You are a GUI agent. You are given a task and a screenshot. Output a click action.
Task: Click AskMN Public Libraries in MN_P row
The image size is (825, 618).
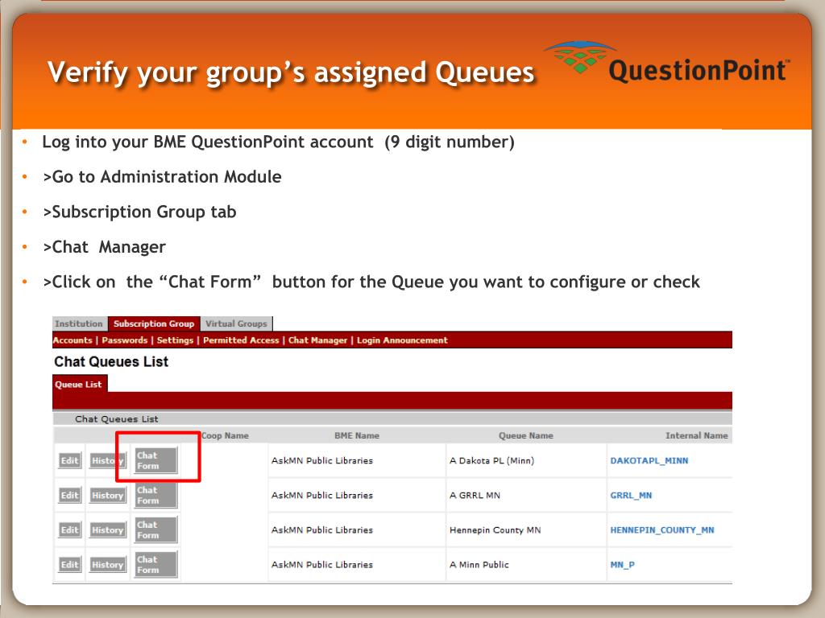[x=322, y=565]
